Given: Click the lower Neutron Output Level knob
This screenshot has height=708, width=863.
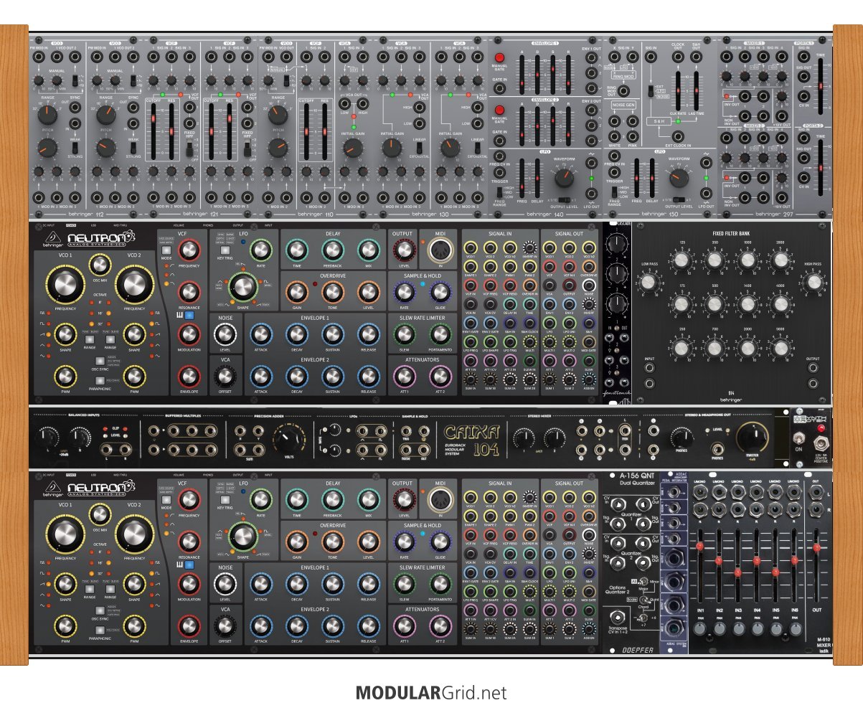Looking at the screenshot, I should click(x=404, y=500).
